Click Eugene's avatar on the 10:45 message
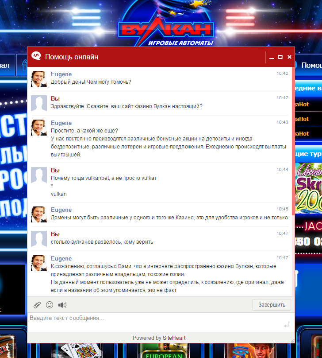 39,214
